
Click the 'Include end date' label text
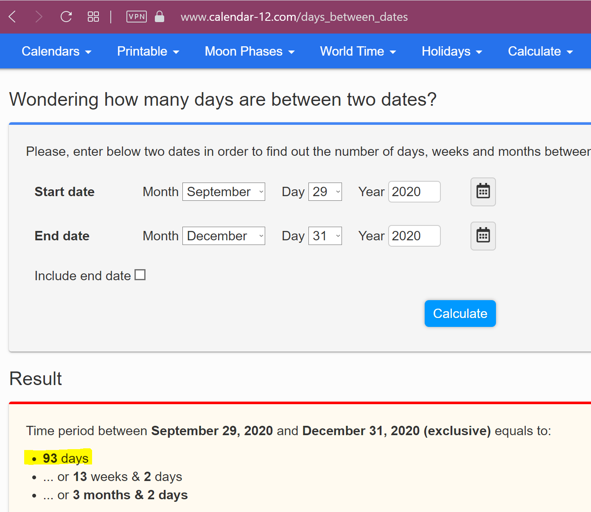pyautogui.click(x=83, y=276)
